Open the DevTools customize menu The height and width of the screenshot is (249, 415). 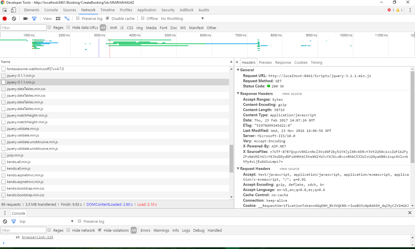coord(410,10)
